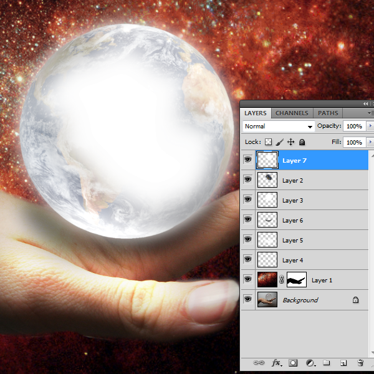The height and width of the screenshot is (374, 374).
Task: Switch to the Channels tab
Action: (x=292, y=113)
